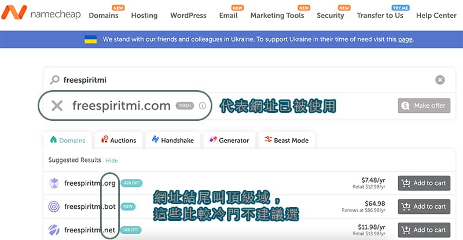
Task: Click the TAKEN badge
Action: tap(185, 106)
